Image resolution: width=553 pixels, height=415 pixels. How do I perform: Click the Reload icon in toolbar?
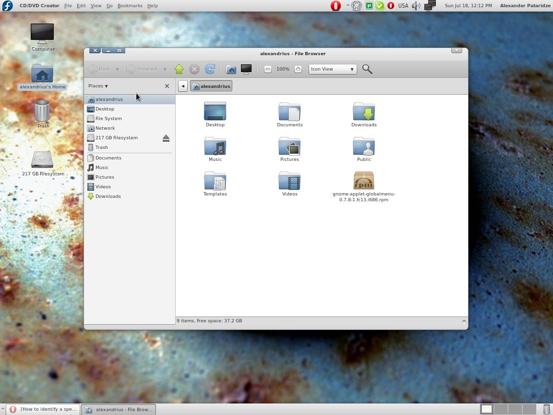(210, 69)
